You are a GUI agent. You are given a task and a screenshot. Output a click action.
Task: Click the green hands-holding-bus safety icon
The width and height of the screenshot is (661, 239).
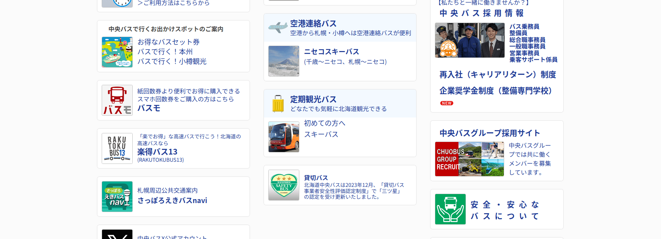450,209
